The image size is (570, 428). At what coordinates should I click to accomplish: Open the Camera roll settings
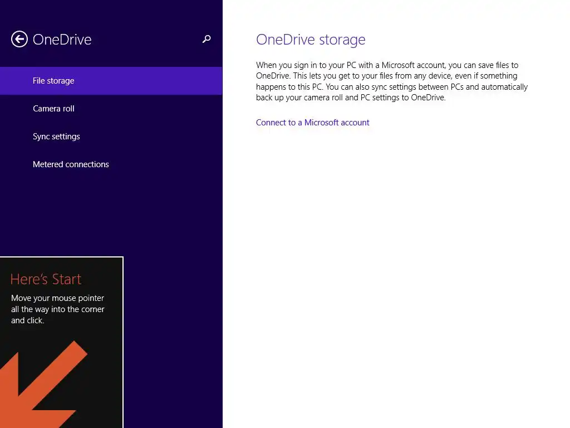pyautogui.click(x=111, y=109)
